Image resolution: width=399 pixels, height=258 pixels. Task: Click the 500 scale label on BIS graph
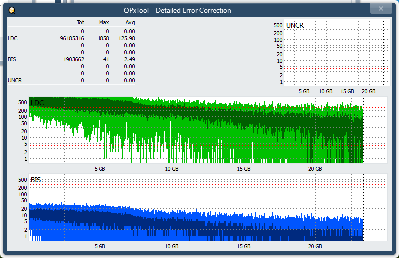click(x=23, y=180)
